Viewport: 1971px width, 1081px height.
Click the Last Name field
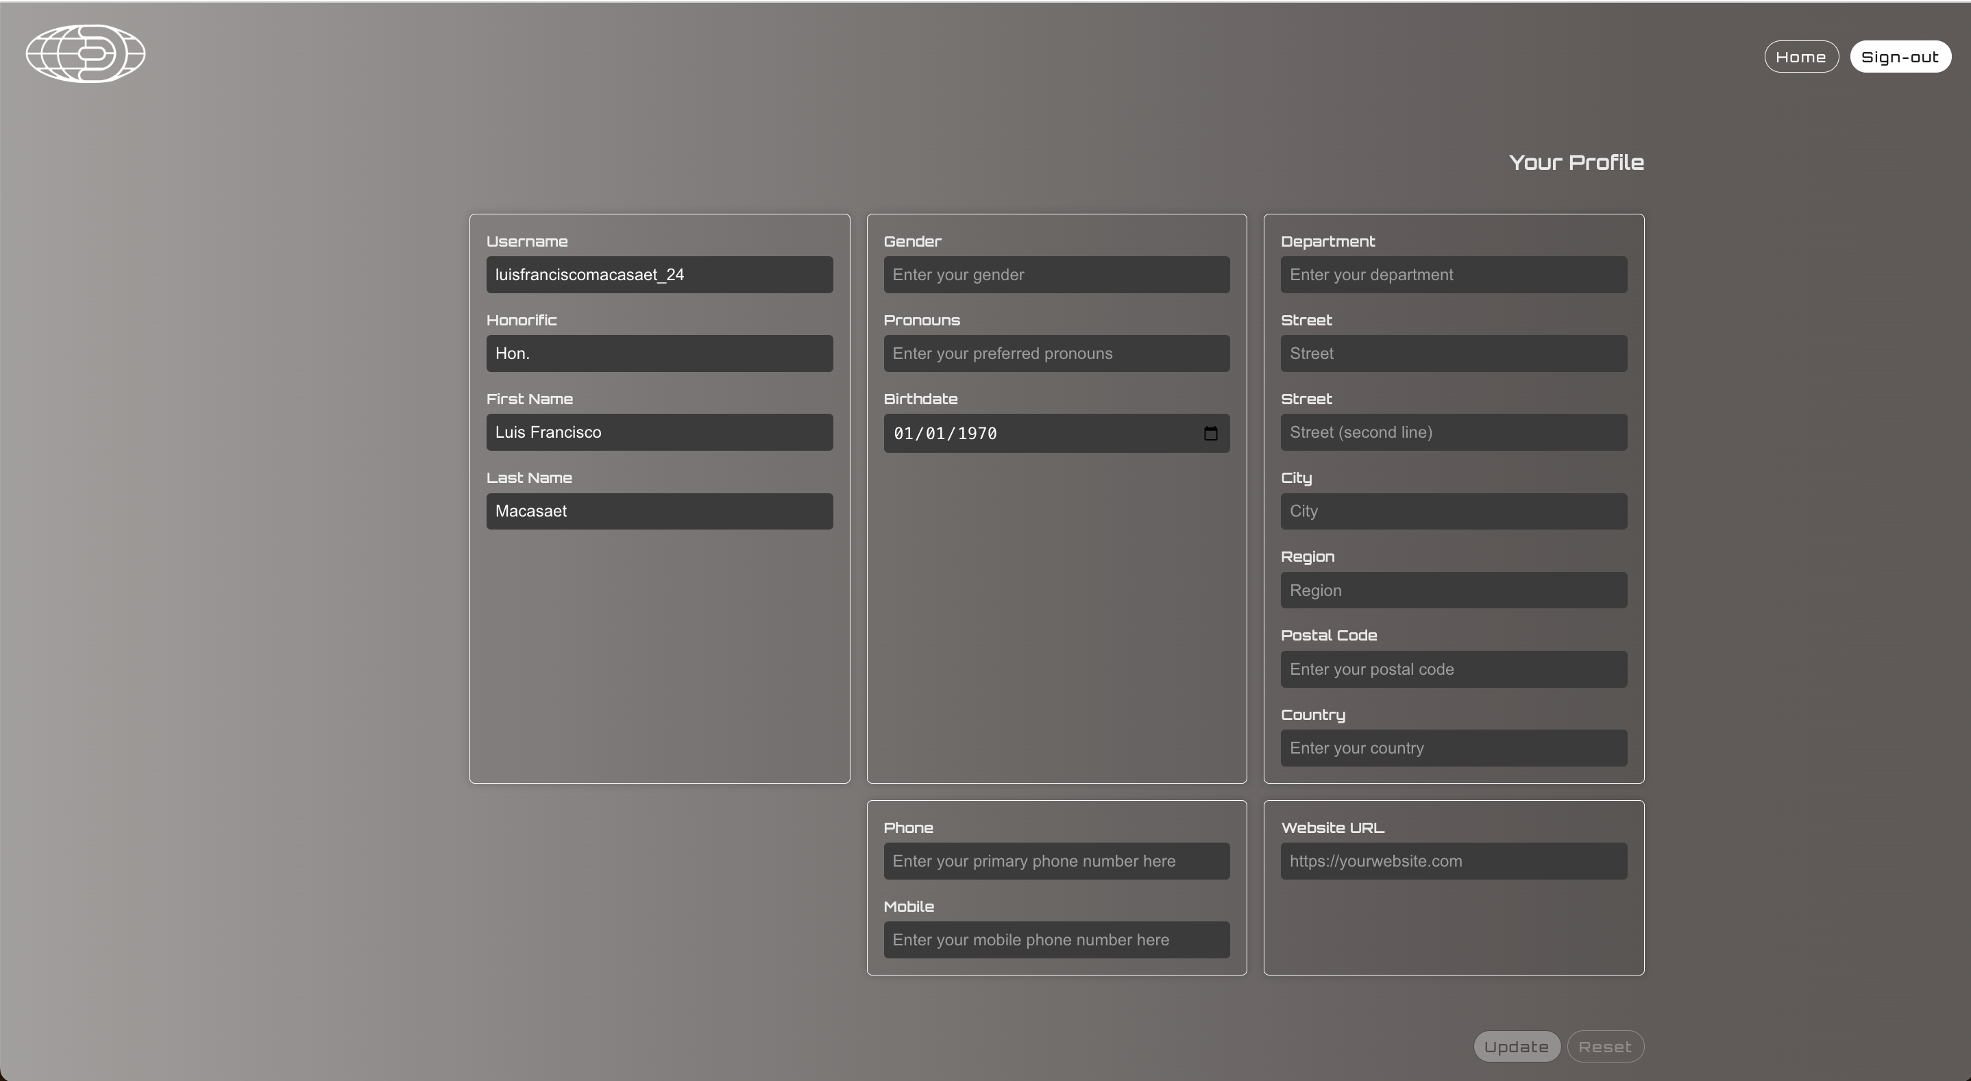click(659, 511)
